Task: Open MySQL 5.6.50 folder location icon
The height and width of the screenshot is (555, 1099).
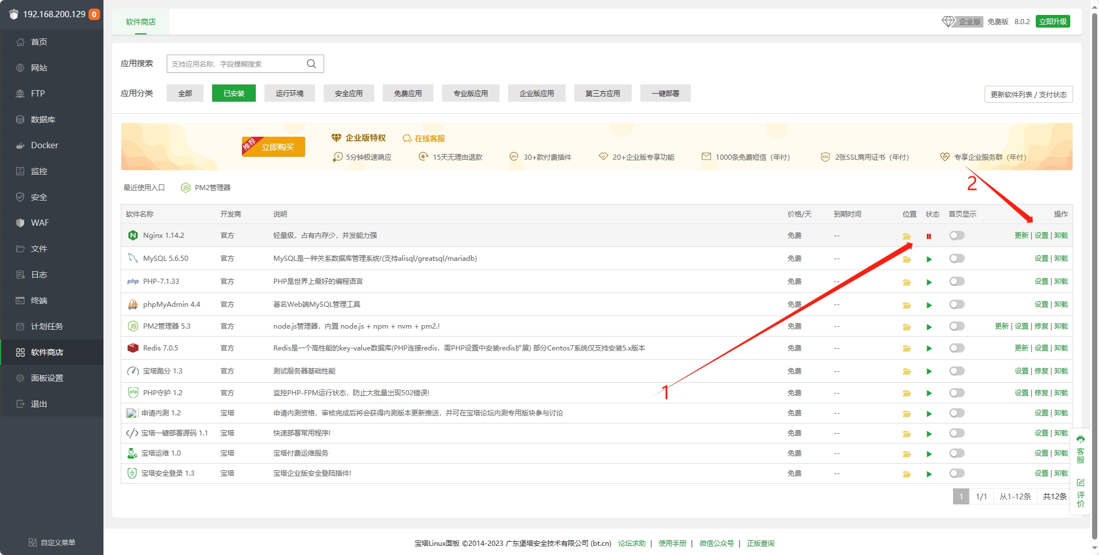Action: click(906, 259)
